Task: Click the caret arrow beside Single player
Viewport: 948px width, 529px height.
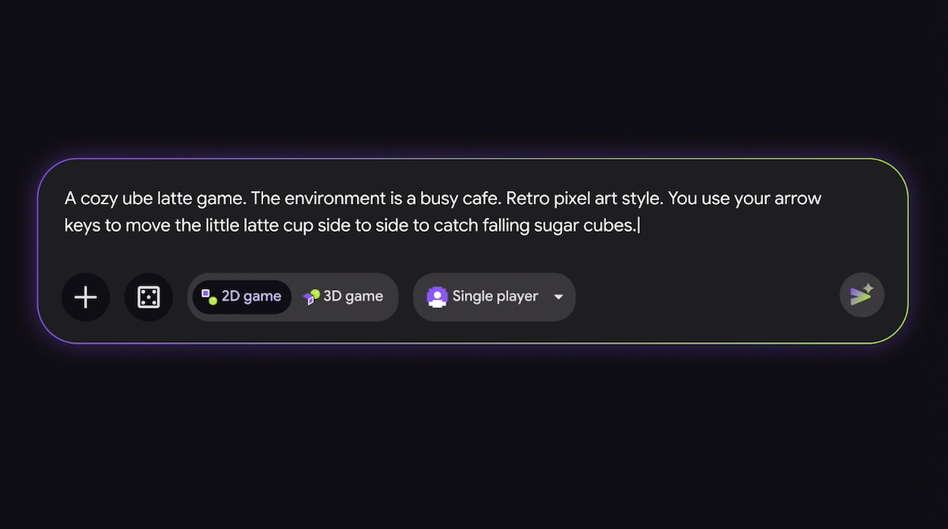Action: pyautogui.click(x=559, y=296)
